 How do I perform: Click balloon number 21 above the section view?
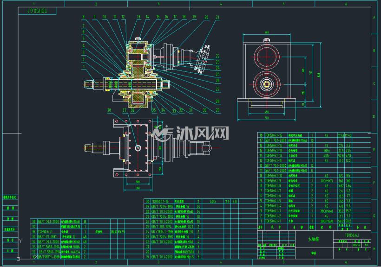217,17
